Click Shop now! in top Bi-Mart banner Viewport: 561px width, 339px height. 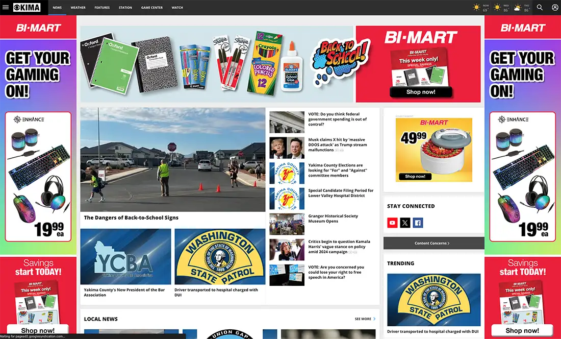pos(421,92)
